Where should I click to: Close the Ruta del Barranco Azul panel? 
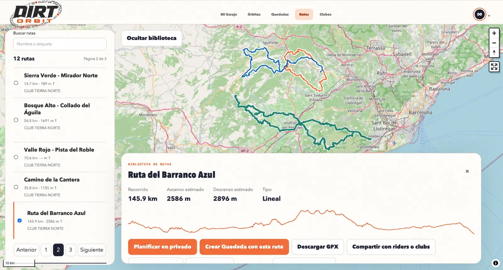click(x=467, y=171)
